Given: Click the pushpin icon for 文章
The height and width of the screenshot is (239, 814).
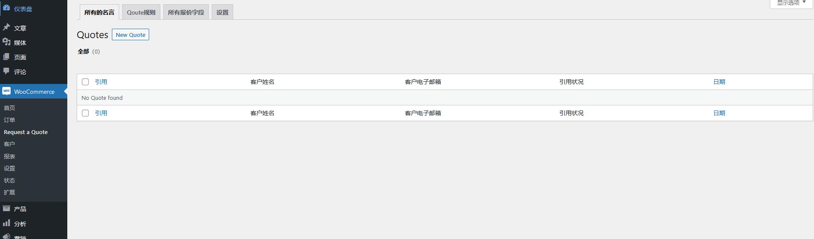Looking at the screenshot, I should 6,27.
